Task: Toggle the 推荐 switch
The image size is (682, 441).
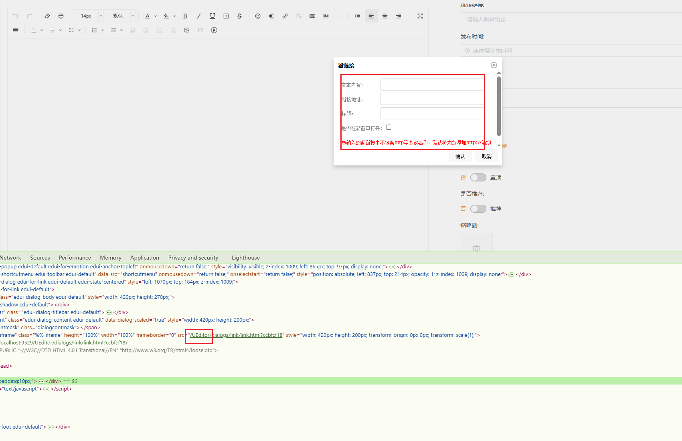Action: point(478,209)
